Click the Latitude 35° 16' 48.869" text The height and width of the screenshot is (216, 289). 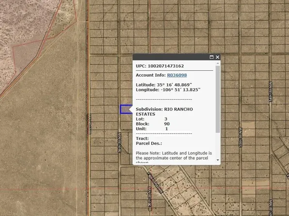(164, 85)
